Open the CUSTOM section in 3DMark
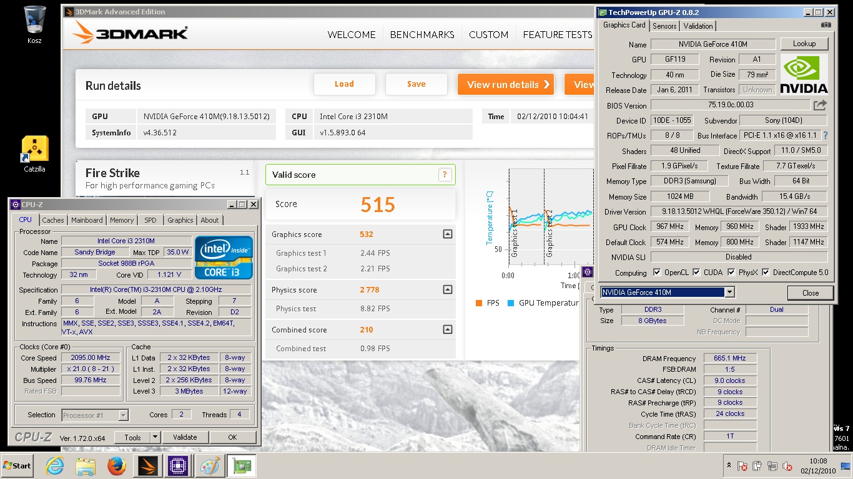853x479 pixels. [x=488, y=35]
